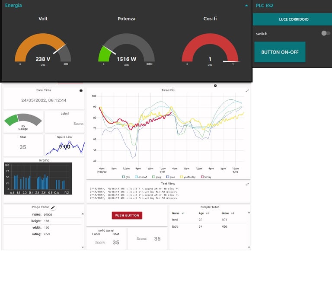Click Simple Table scroll up arrow
Screen dimensions: 332x296
click(249, 213)
